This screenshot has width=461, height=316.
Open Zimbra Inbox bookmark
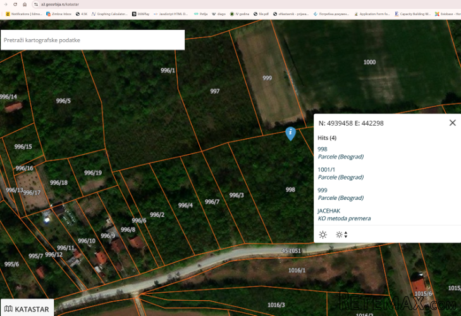pos(59,14)
